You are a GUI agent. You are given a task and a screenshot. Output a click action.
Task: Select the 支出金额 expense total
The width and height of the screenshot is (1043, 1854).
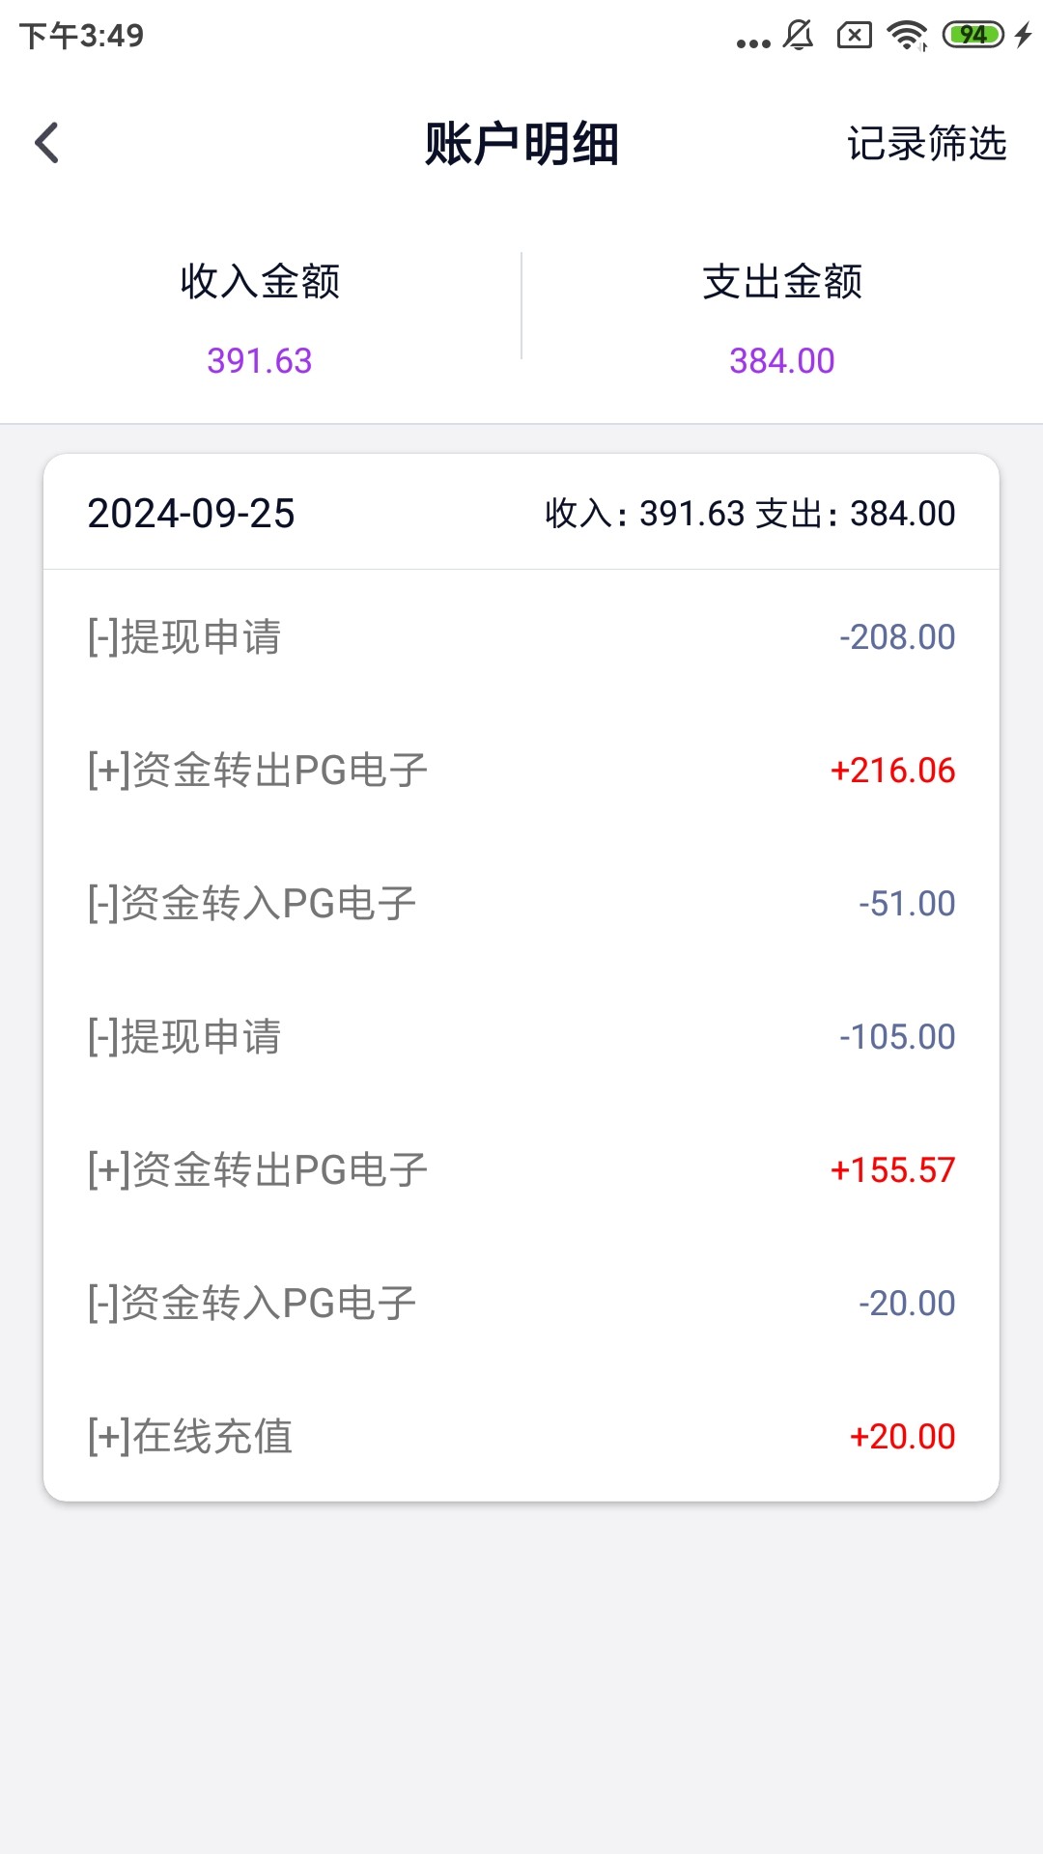[x=782, y=319]
